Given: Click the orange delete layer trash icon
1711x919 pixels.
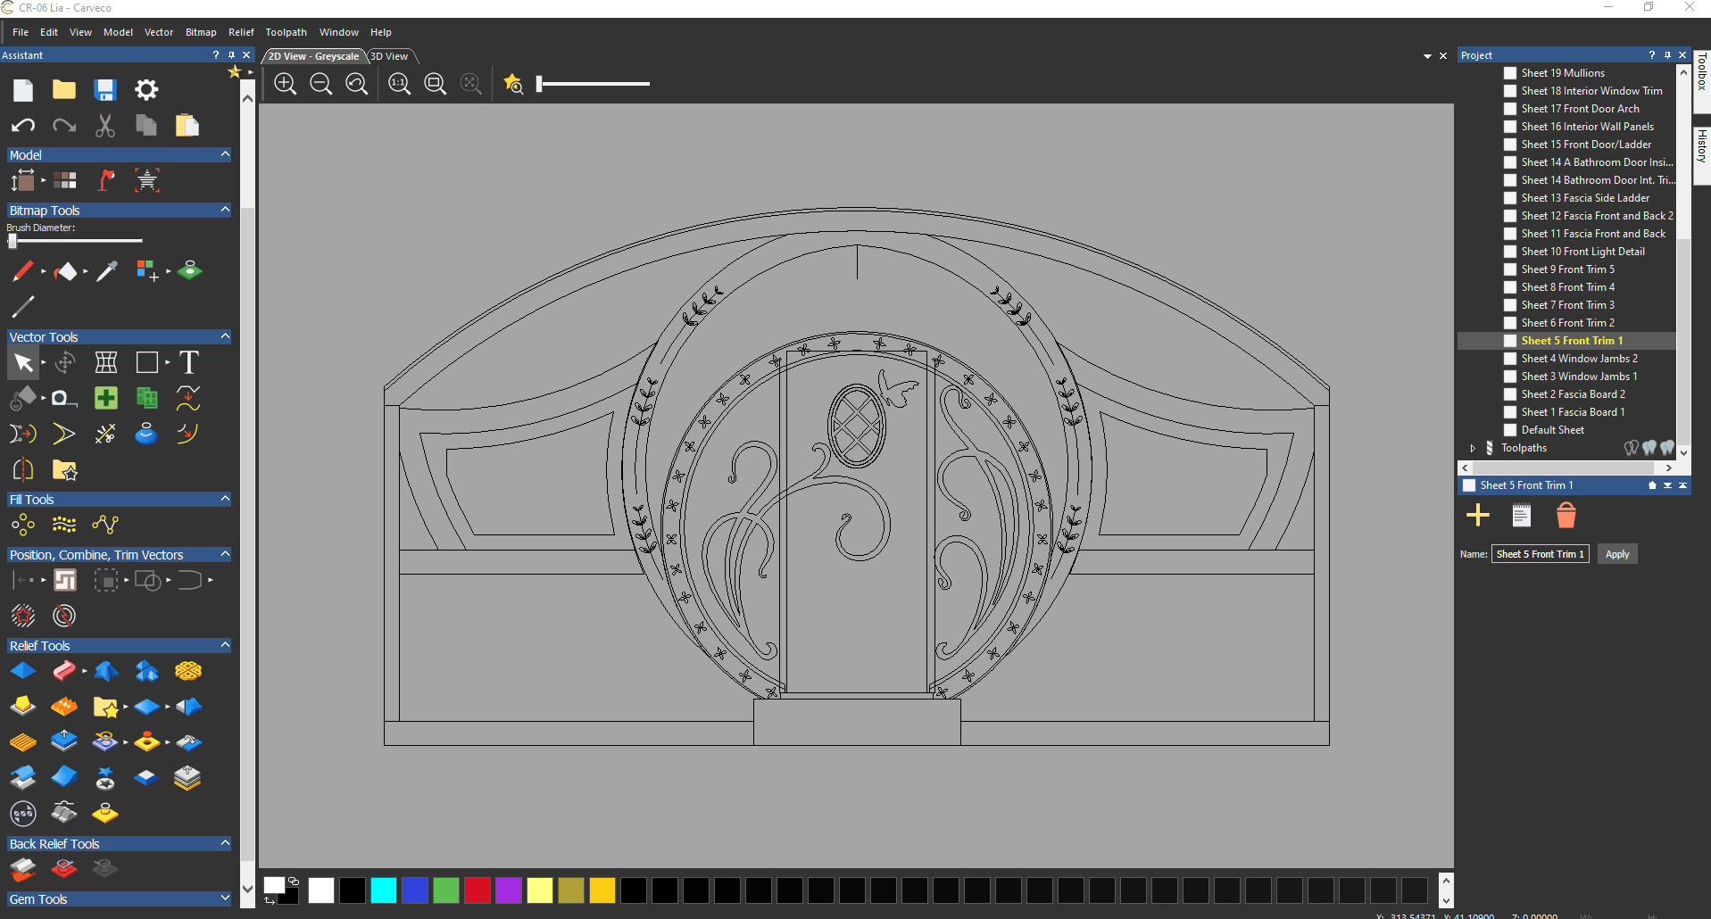Looking at the screenshot, I should coord(1566,515).
